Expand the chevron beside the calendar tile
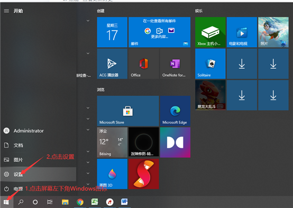Viewport: 293px width, 208px height. pos(88,21)
